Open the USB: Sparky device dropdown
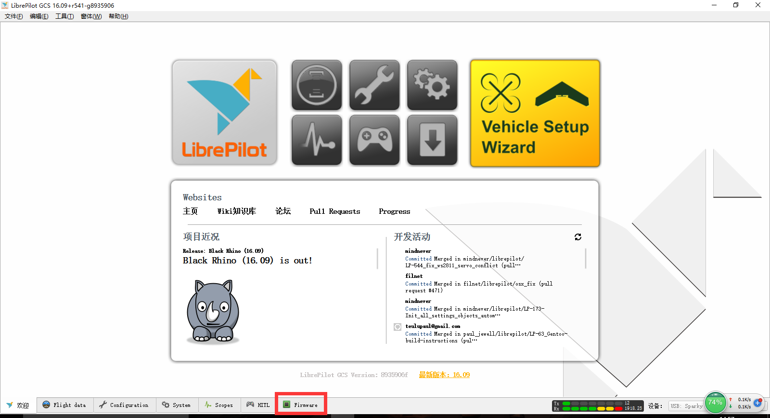This screenshot has width=770, height=418. click(687, 406)
